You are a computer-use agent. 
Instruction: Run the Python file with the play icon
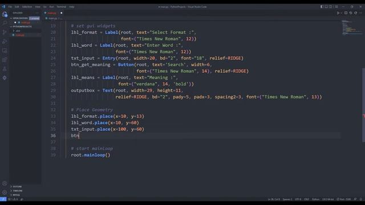338,13
